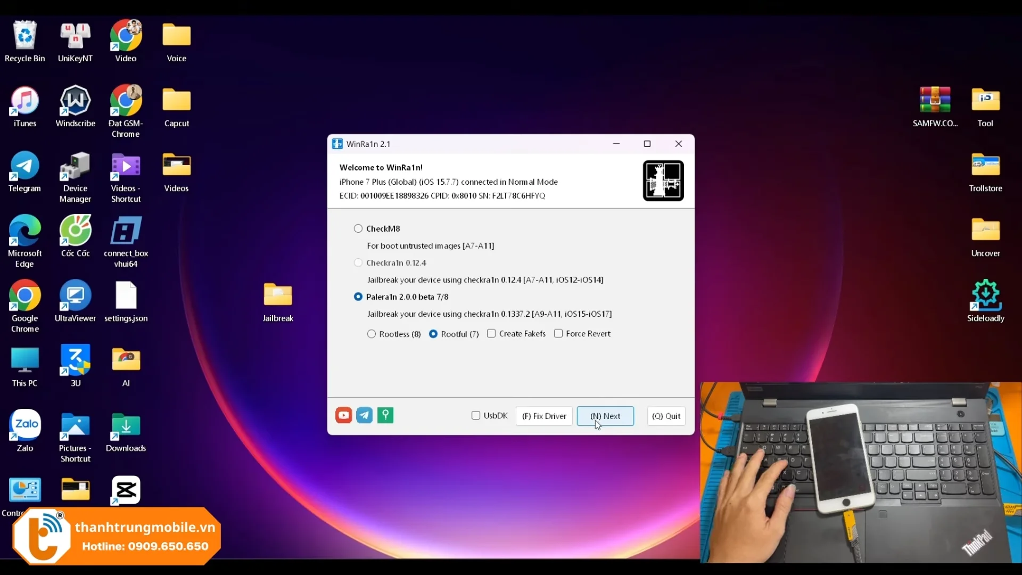This screenshot has height=575, width=1022.
Task: Click the WinRa1n logo image in header
Action: (x=663, y=181)
